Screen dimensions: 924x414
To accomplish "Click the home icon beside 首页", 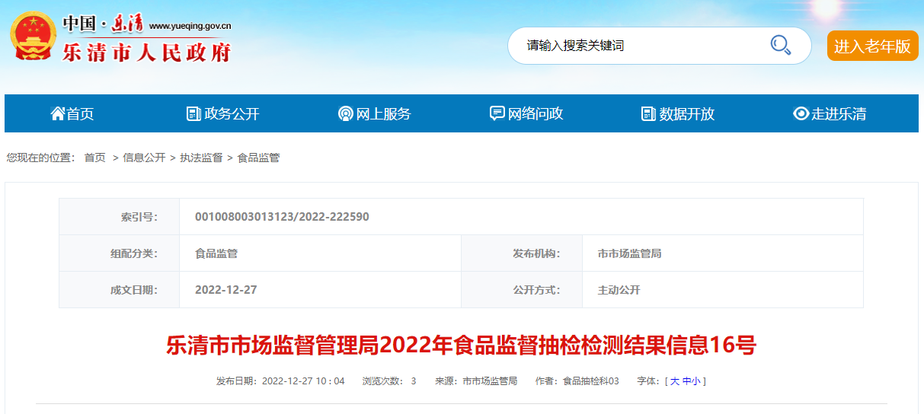I will coord(57,113).
